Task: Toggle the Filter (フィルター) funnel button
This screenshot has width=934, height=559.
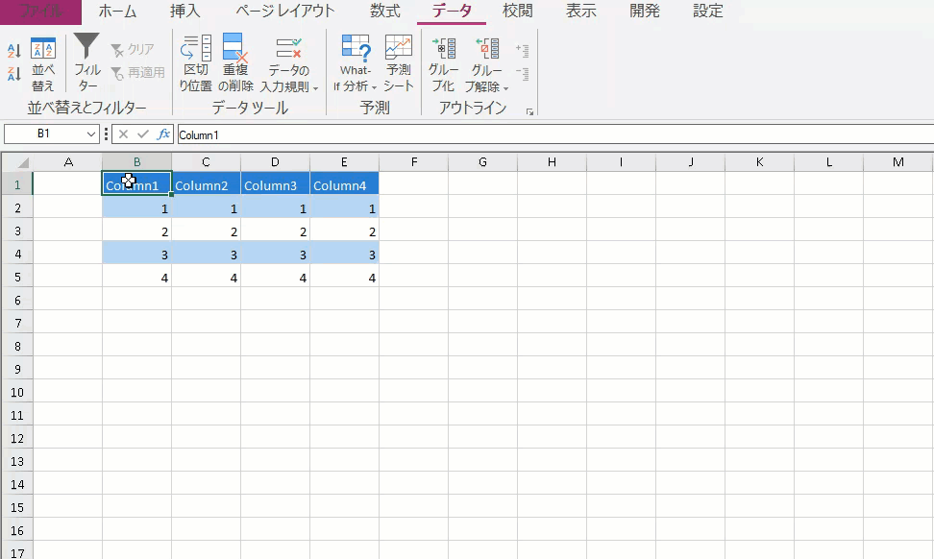Action: point(87,63)
